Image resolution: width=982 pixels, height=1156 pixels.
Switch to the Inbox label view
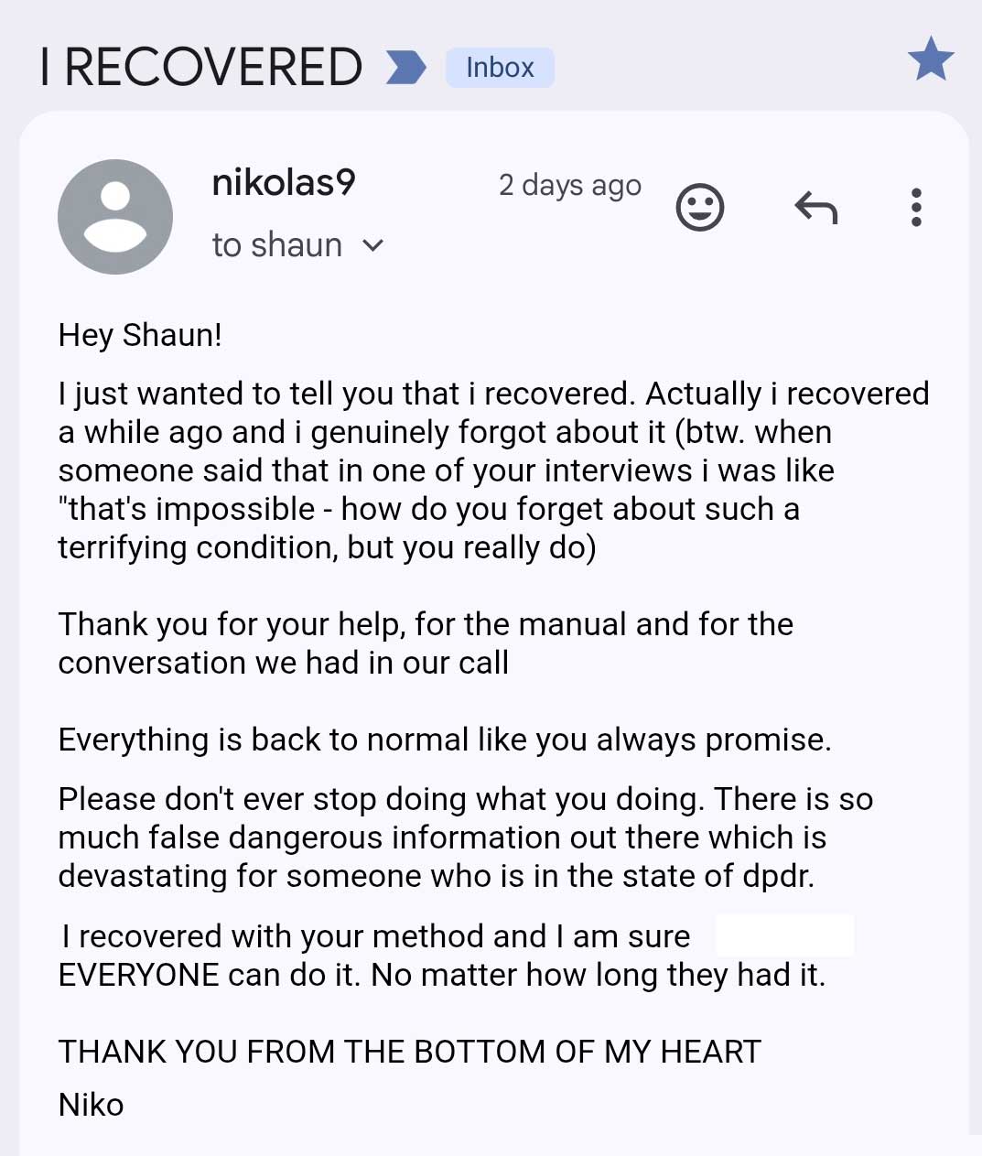pos(500,66)
